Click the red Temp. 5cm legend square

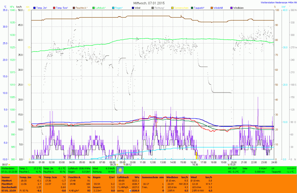tap(54, 8)
